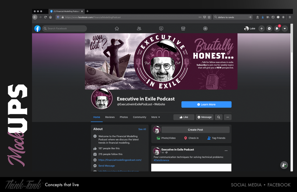Click the #DataScience hashtag link
This screenshot has height=192, width=297.
coord(161,160)
